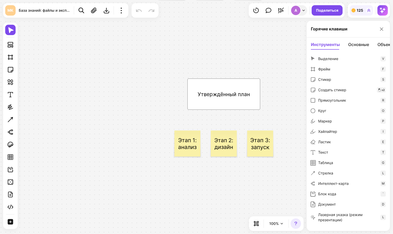Screen dimensions: 393x234
Task: Open attachments via the paperclip icon
Action: pos(94,10)
